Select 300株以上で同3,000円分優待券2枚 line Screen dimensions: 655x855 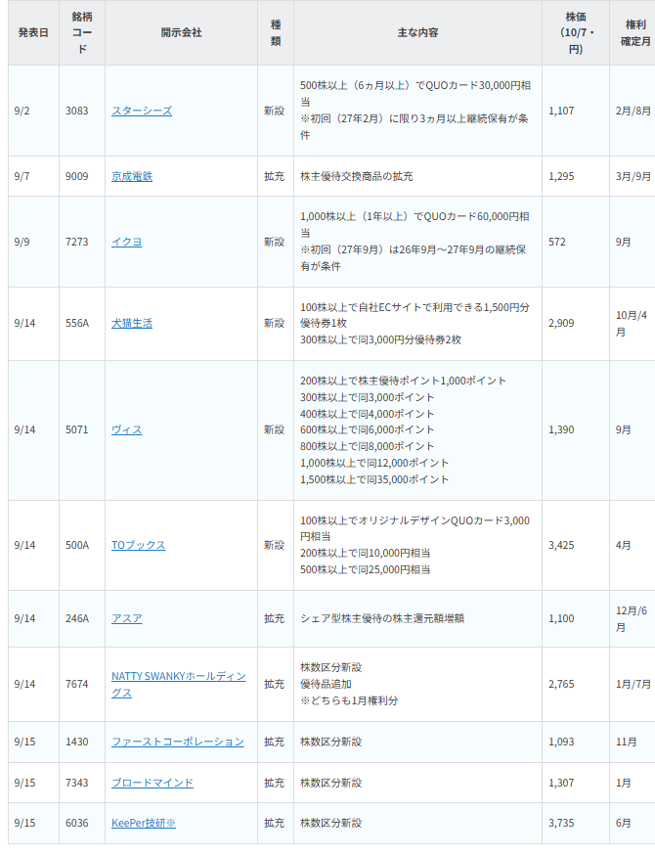[x=381, y=339]
